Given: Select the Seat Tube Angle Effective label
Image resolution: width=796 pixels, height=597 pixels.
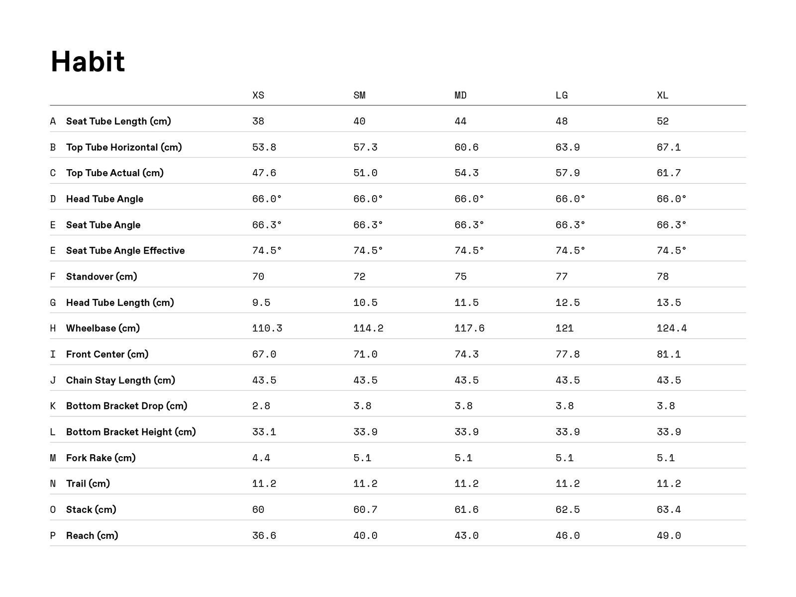Looking at the screenshot, I should click(125, 251).
